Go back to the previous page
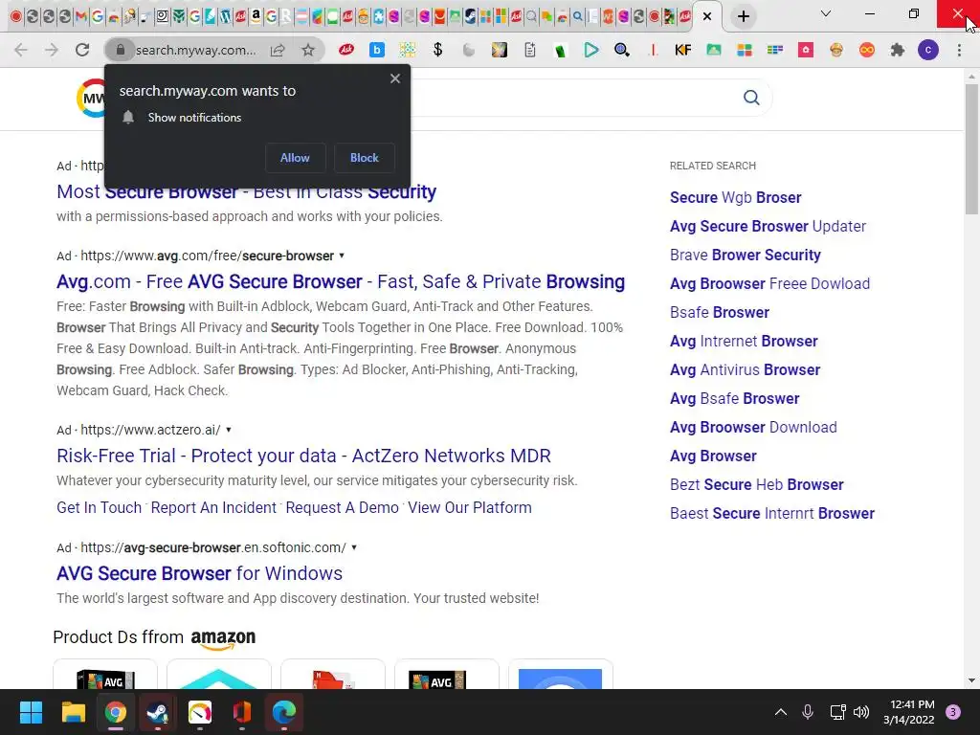The height and width of the screenshot is (735, 980). (21, 50)
